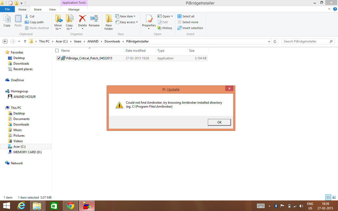The image size is (338, 211).
Task: Uncheck PiBridge_Critical_Patch_04022015 checkbox
Action: (59, 58)
